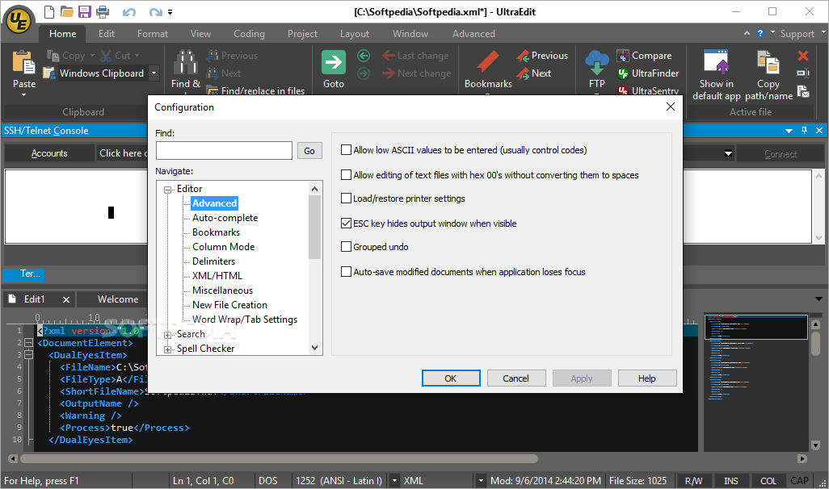This screenshot has height=489, width=829.
Task: Open the Home ribbon tab
Action: (62, 34)
